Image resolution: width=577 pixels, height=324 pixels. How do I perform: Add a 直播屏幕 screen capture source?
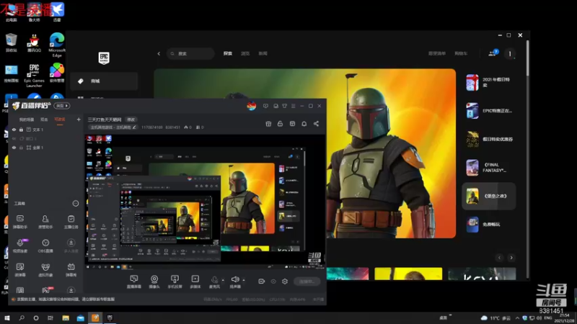[x=134, y=282]
